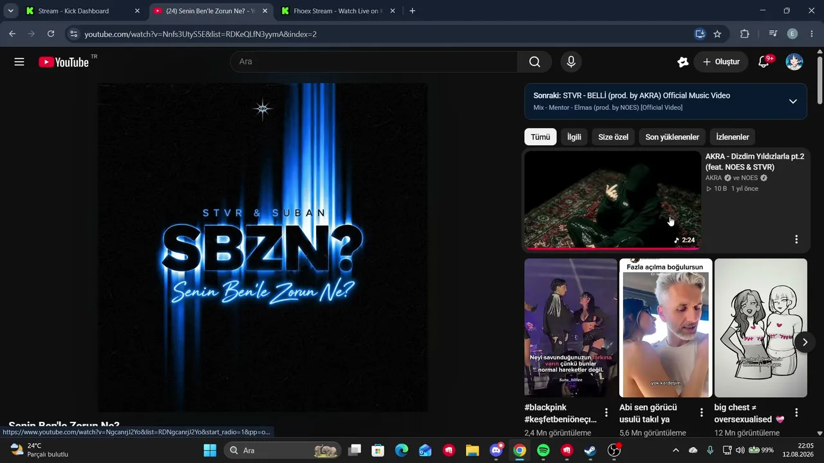
Task: Open options menu for the #blackpink Short
Action: click(x=606, y=413)
